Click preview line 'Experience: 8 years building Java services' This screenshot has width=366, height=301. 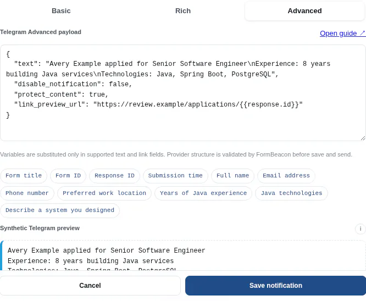coord(91,261)
